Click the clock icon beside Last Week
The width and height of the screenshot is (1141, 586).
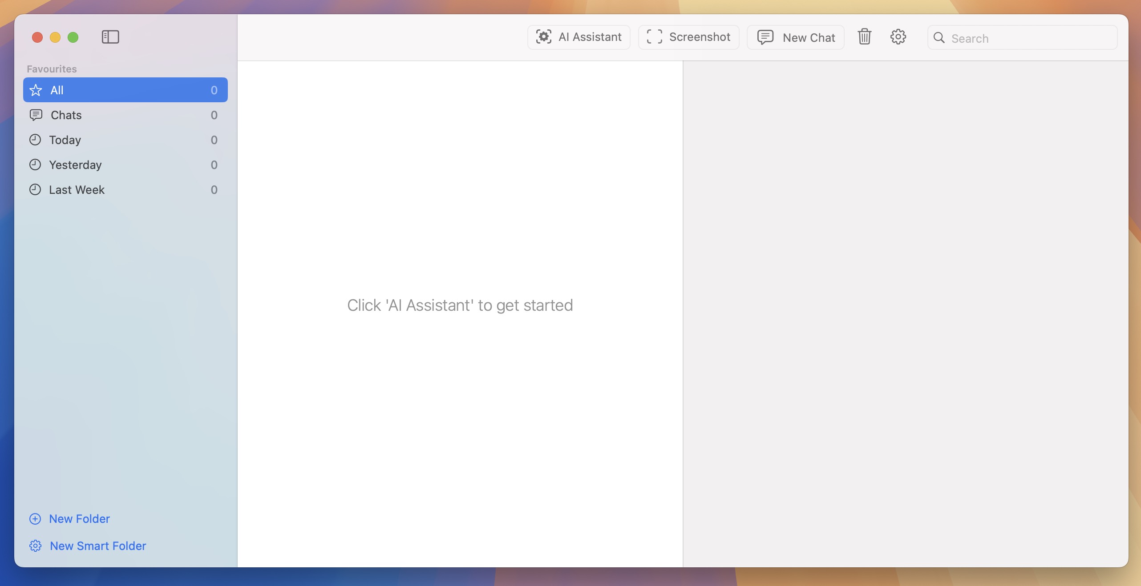[35, 189]
